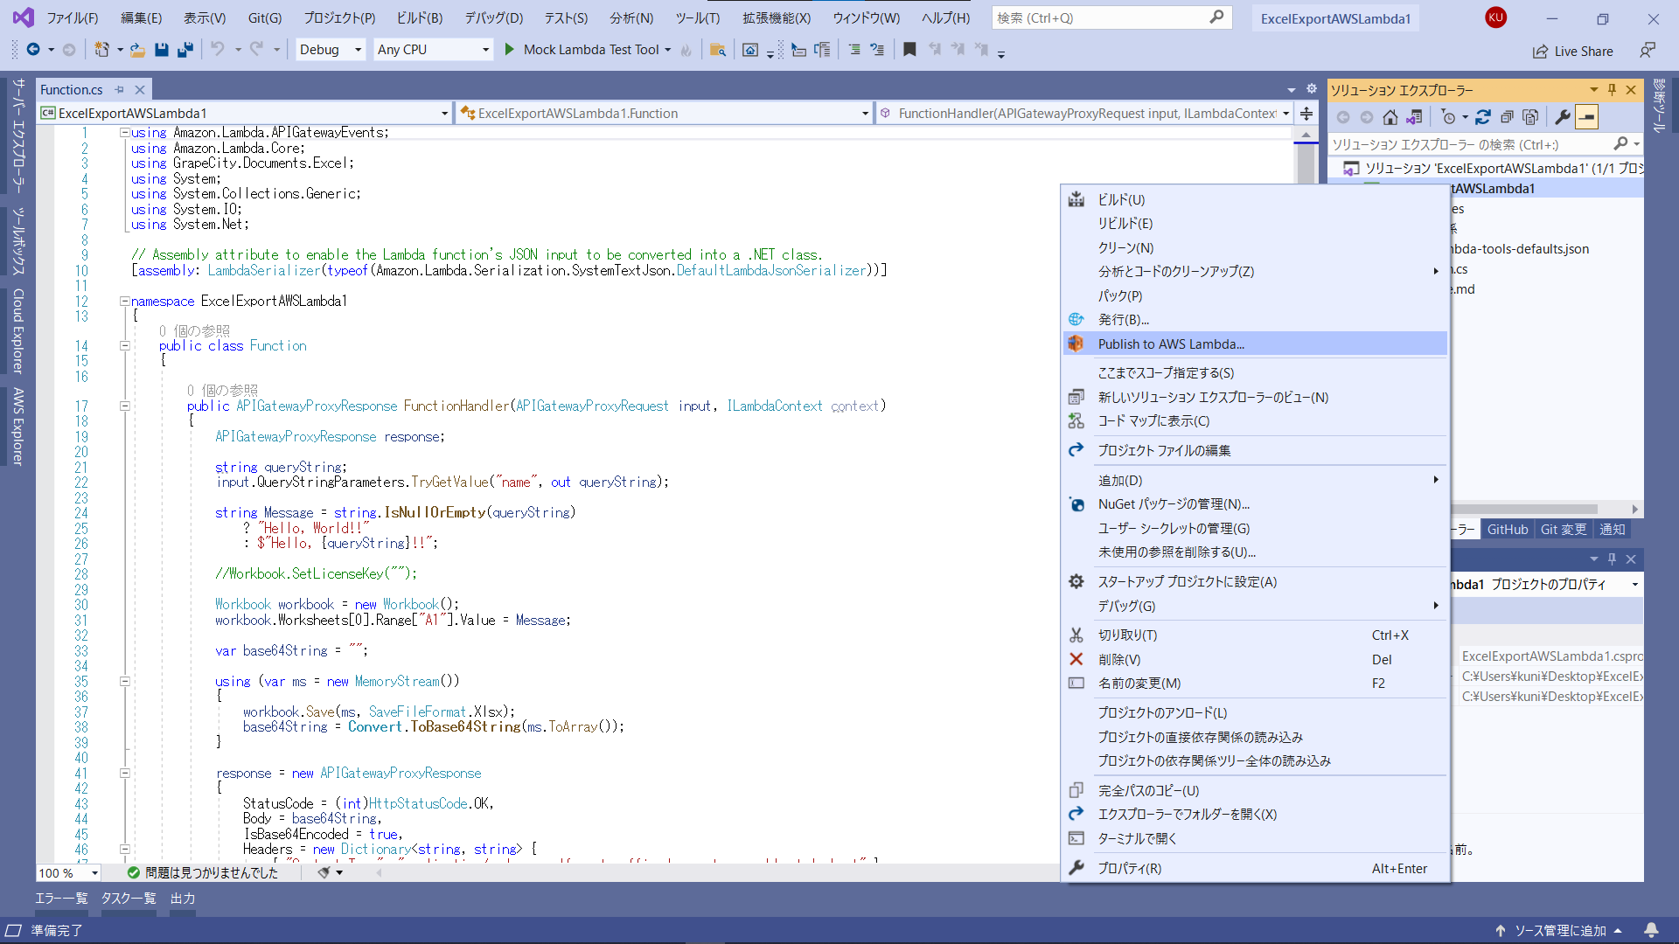The image size is (1679, 944).
Task: Open the Debug configuration dropdown
Action: click(x=331, y=50)
